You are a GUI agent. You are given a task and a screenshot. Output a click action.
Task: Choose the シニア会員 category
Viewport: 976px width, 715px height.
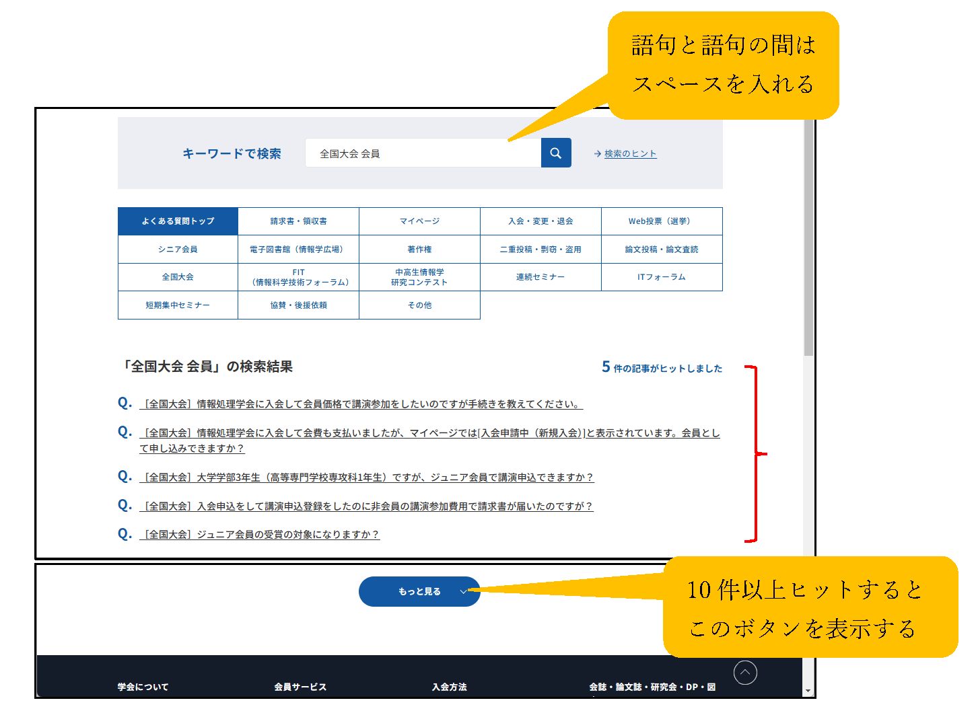pos(178,250)
